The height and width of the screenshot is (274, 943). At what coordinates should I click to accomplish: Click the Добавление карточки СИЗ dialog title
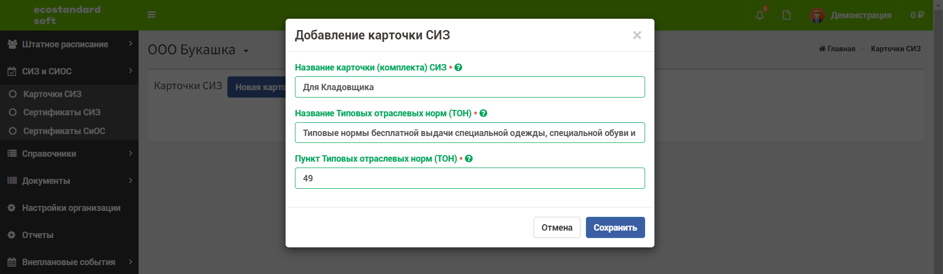[x=372, y=35]
